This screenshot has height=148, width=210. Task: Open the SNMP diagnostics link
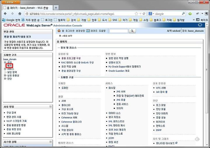(x=159, y=130)
